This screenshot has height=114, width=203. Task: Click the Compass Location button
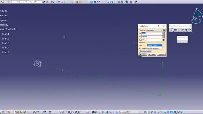pos(145,51)
